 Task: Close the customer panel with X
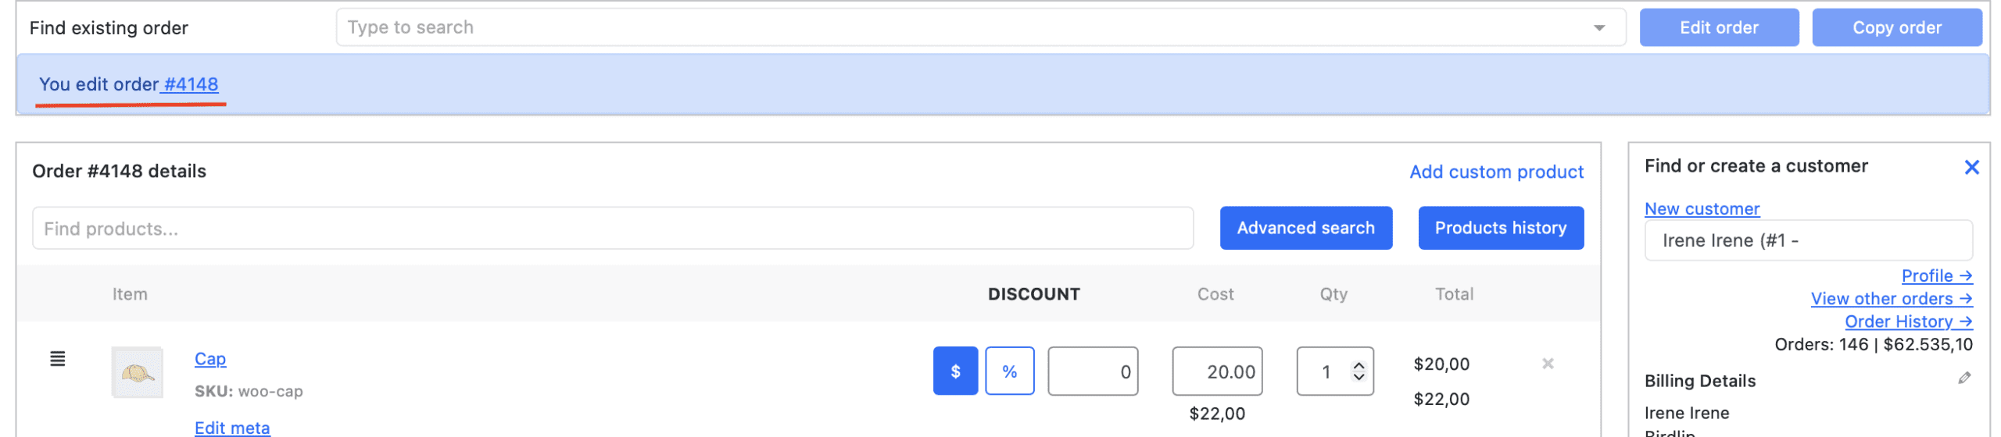click(x=1971, y=167)
